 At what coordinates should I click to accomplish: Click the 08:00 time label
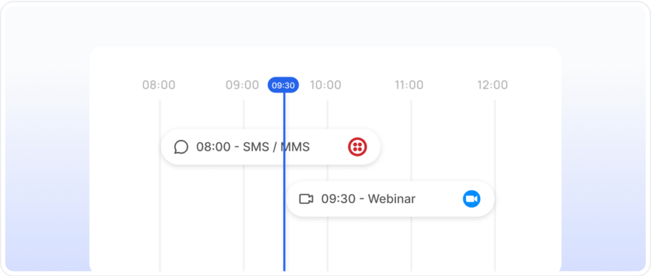point(159,85)
